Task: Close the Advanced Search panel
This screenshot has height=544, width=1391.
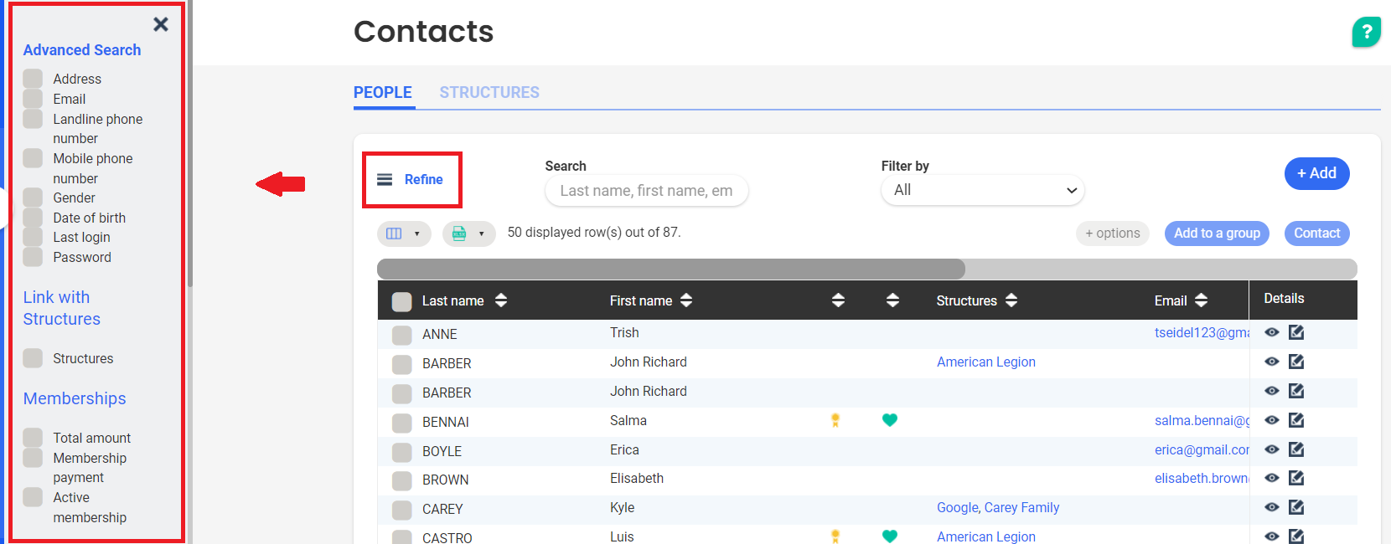Action: [x=161, y=24]
